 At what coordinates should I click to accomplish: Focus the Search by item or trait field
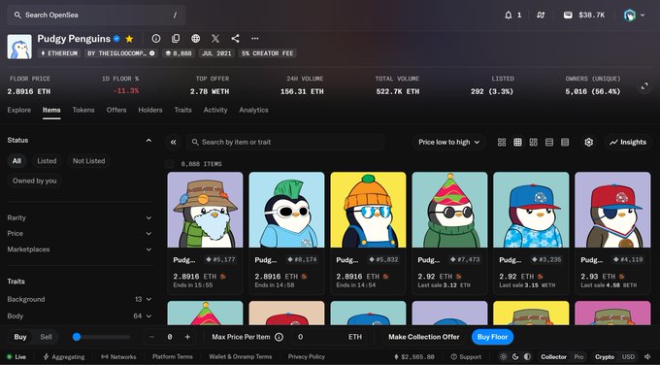click(x=285, y=143)
